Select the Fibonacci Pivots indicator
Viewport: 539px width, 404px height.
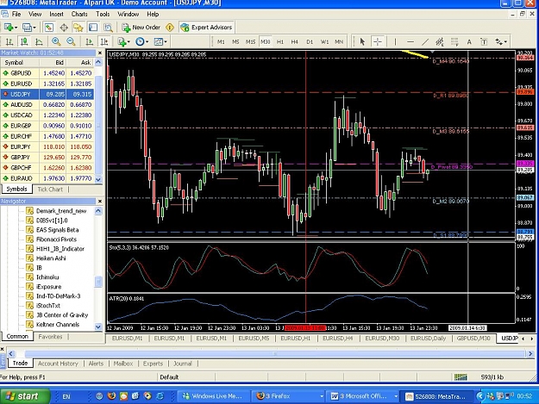56,239
